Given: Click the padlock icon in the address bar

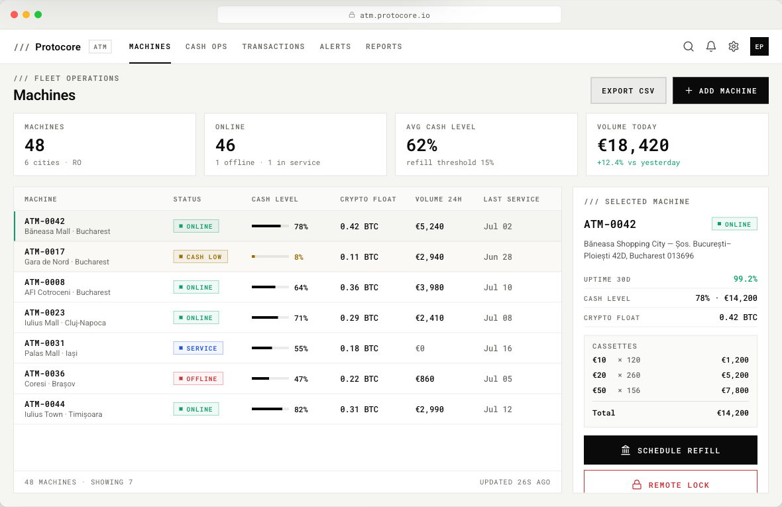Looking at the screenshot, I should [352, 15].
